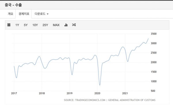Click the early 2020 lowest point on chart line
Screen dimensions: 173x107
click(x=100, y=85)
